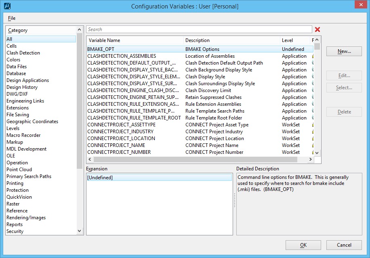Sort by Description column header
The height and width of the screenshot is (258, 370).
[x=232, y=40]
